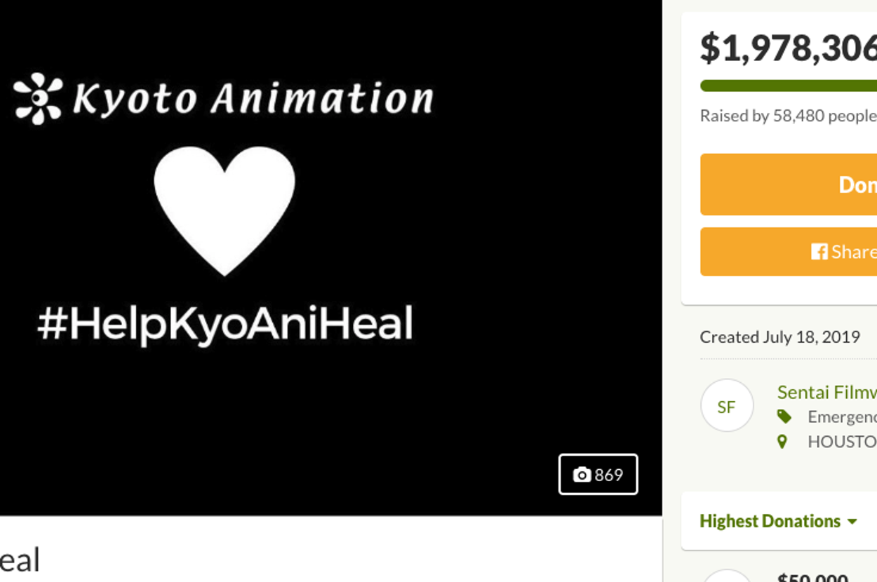This screenshot has height=582, width=877.
Task: Select the Highest Donations sort label
Action: pos(770,521)
